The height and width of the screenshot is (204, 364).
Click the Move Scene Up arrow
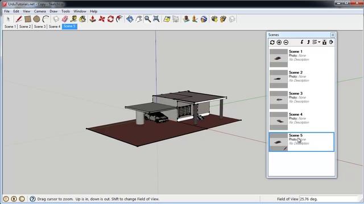tap(308, 42)
